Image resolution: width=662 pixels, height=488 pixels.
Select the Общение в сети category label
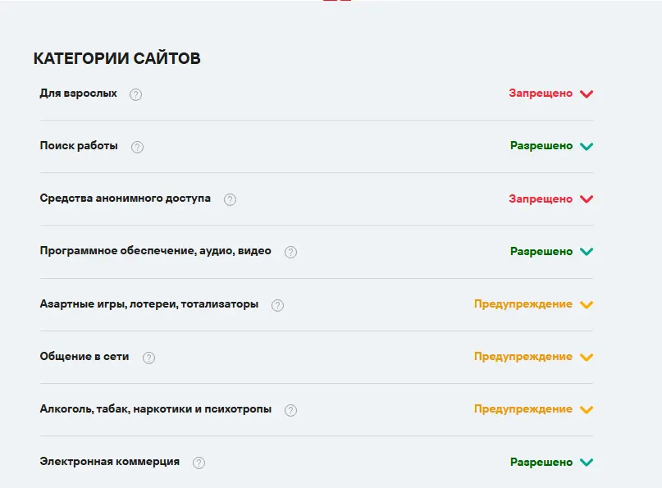(x=84, y=356)
